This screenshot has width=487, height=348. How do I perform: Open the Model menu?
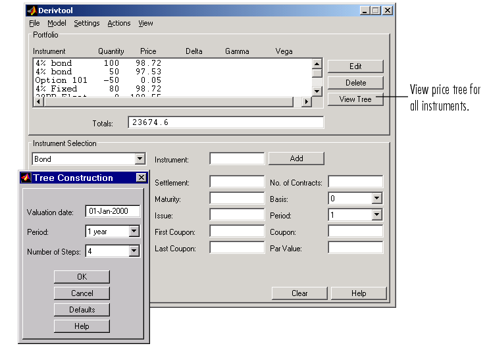tap(57, 23)
